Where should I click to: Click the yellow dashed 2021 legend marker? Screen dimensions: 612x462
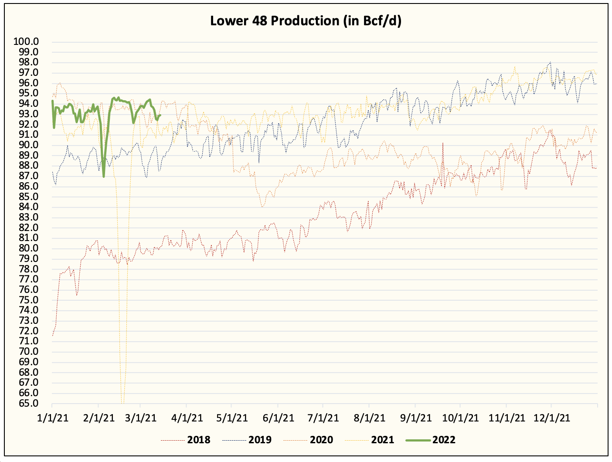(x=357, y=441)
